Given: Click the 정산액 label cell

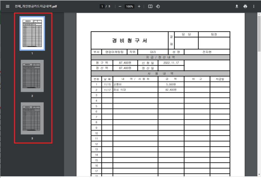Looking at the screenshot, I should click(x=102, y=68).
